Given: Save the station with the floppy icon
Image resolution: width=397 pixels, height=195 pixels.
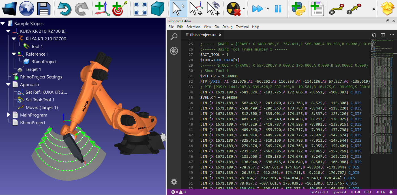Looking at the screenshot, I should coord(44,8).
